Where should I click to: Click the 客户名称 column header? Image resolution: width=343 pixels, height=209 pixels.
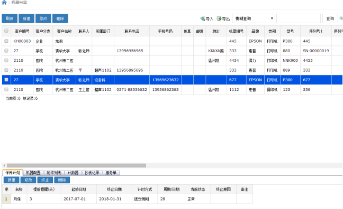(65, 31)
